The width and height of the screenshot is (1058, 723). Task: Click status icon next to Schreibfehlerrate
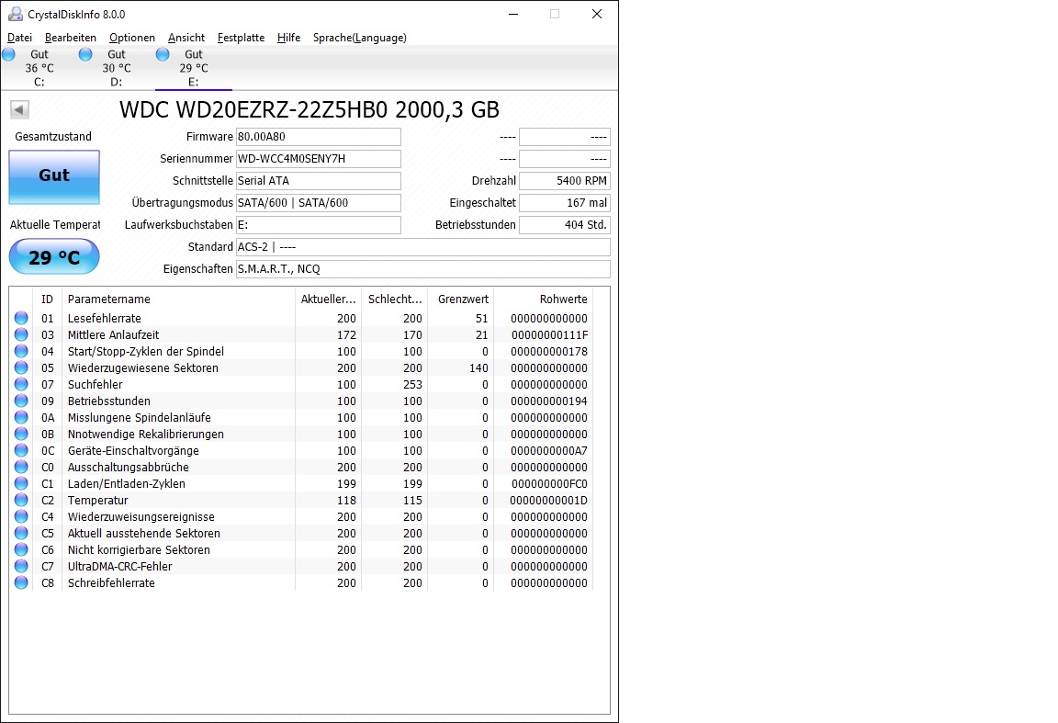[x=22, y=582]
